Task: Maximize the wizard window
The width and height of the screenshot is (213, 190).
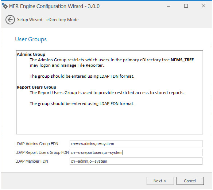Action: coord(186,6)
